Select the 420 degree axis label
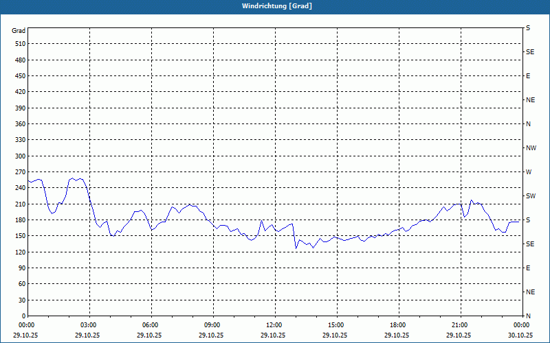The image size is (550, 343). point(19,92)
